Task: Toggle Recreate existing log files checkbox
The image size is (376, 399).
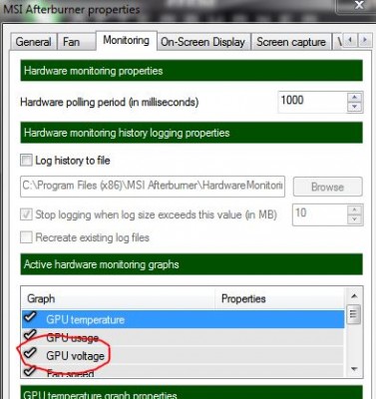Action: click(x=26, y=237)
